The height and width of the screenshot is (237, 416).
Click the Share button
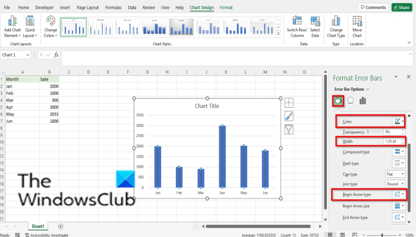pyautogui.click(x=402, y=7)
